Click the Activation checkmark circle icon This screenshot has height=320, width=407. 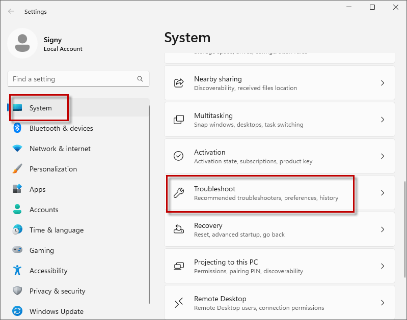click(179, 156)
